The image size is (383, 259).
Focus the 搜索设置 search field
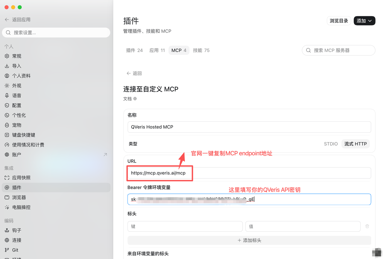click(56, 33)
